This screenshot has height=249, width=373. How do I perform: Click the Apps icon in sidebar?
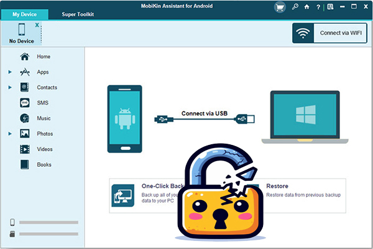[x=25, y=72]
